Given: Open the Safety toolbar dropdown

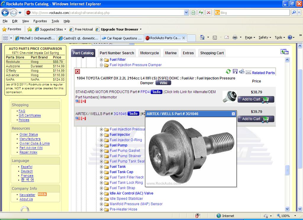Looking at the screenshot, I should pyautogui.click(x=265, y=37).
